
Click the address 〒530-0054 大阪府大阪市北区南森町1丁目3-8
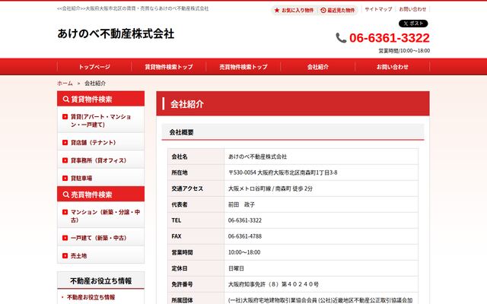click(x=282, y=173)
